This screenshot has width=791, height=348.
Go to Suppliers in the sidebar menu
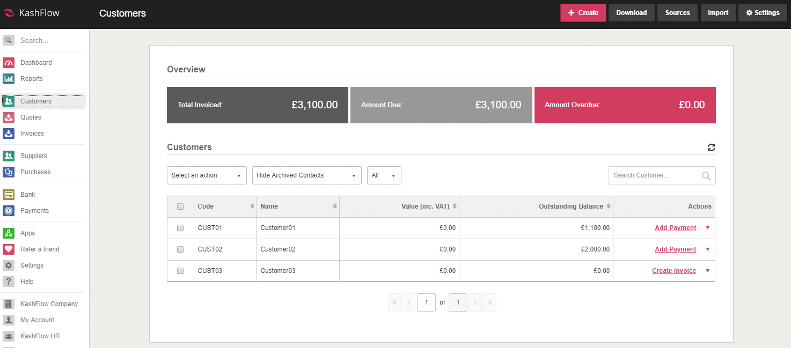(x=33, y=156)
